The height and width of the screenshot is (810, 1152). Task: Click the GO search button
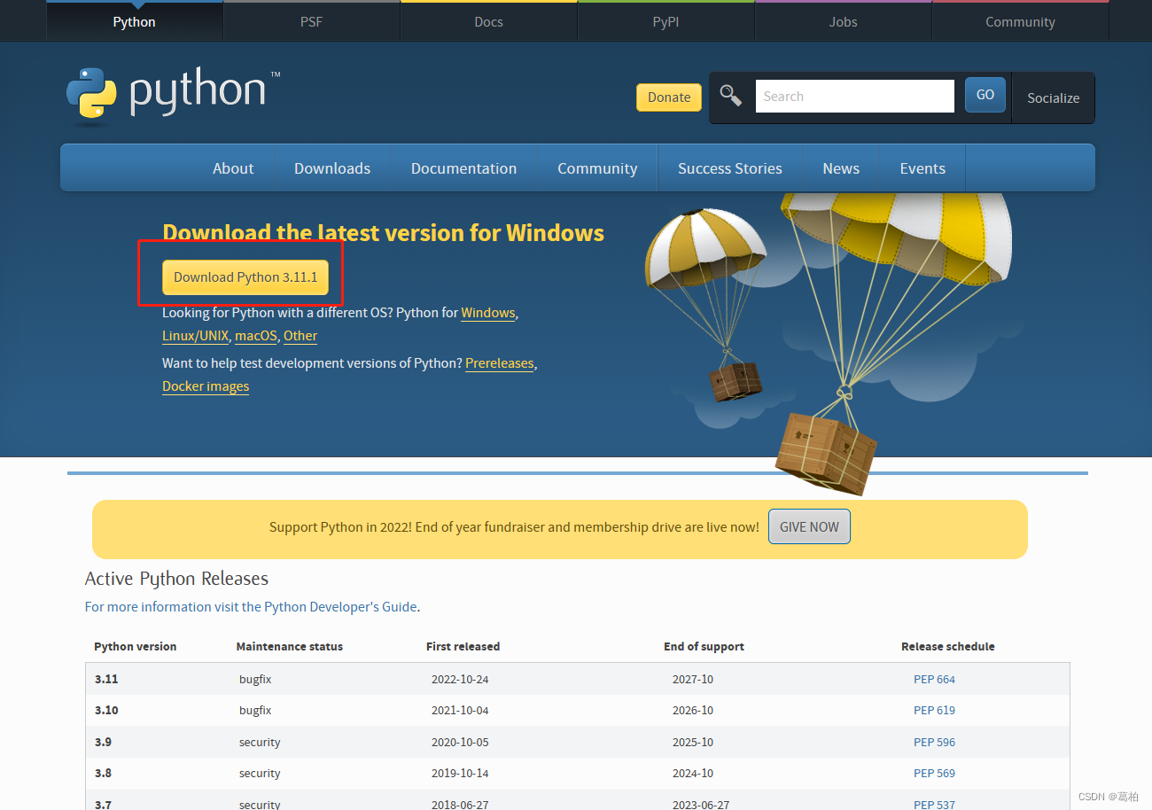[985, 95]
